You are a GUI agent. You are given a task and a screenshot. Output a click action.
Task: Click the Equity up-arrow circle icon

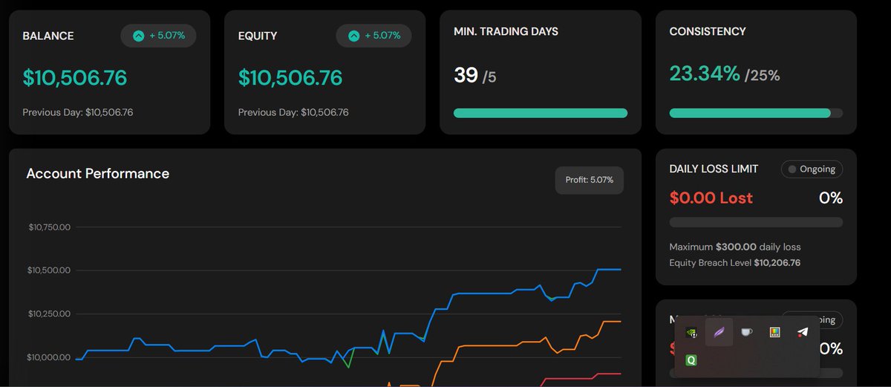coord(354,36)
